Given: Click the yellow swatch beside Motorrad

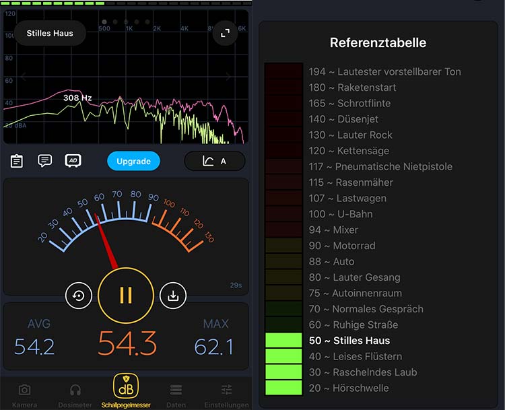Looking at the screenshot, I should (283, 246).
